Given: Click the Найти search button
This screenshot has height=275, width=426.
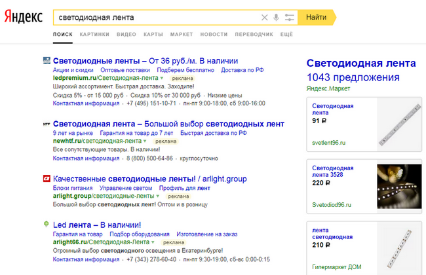Looking at the screenshot, I should 317,18.
